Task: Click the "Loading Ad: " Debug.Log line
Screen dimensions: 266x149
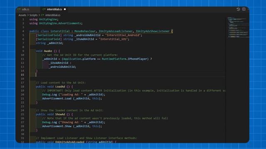Action: click(74, 95)
